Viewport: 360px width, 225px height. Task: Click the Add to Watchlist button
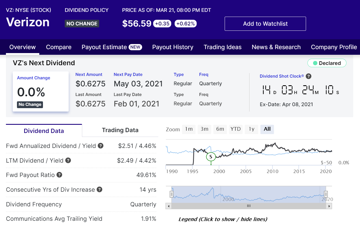pos(265,24)
